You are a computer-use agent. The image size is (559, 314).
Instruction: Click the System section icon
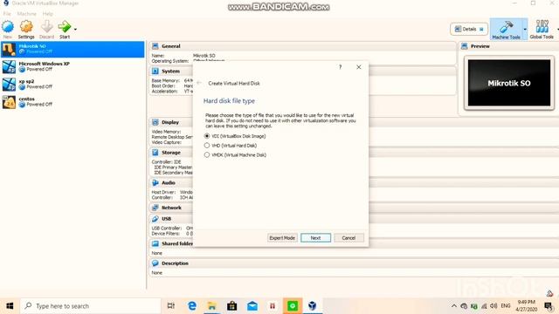[155, 72]
